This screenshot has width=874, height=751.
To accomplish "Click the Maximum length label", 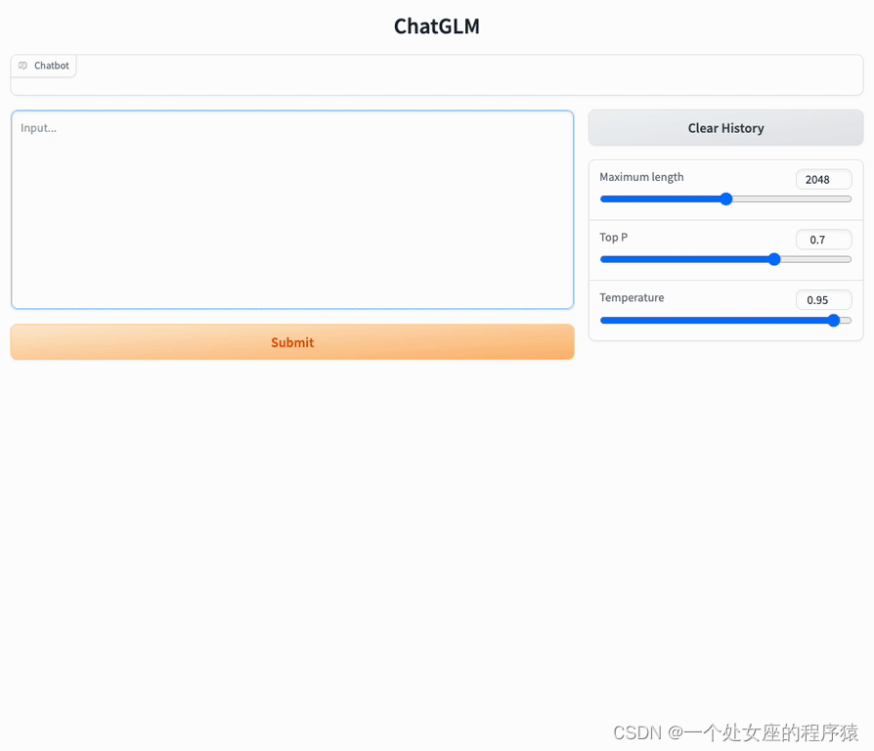I will 641,177.
